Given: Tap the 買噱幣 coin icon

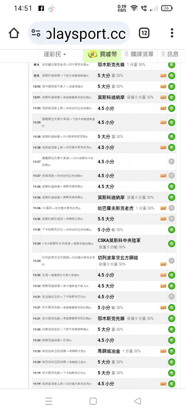Looking at the screenshot, I should pyautogui.click(x=93, y=54).
